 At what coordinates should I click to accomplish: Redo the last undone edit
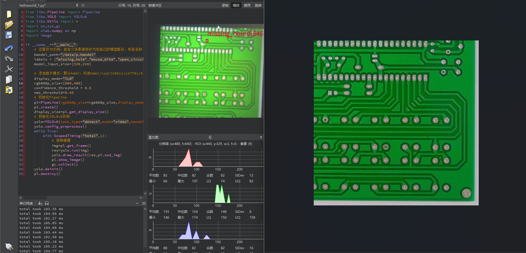[x=9, y=58]
